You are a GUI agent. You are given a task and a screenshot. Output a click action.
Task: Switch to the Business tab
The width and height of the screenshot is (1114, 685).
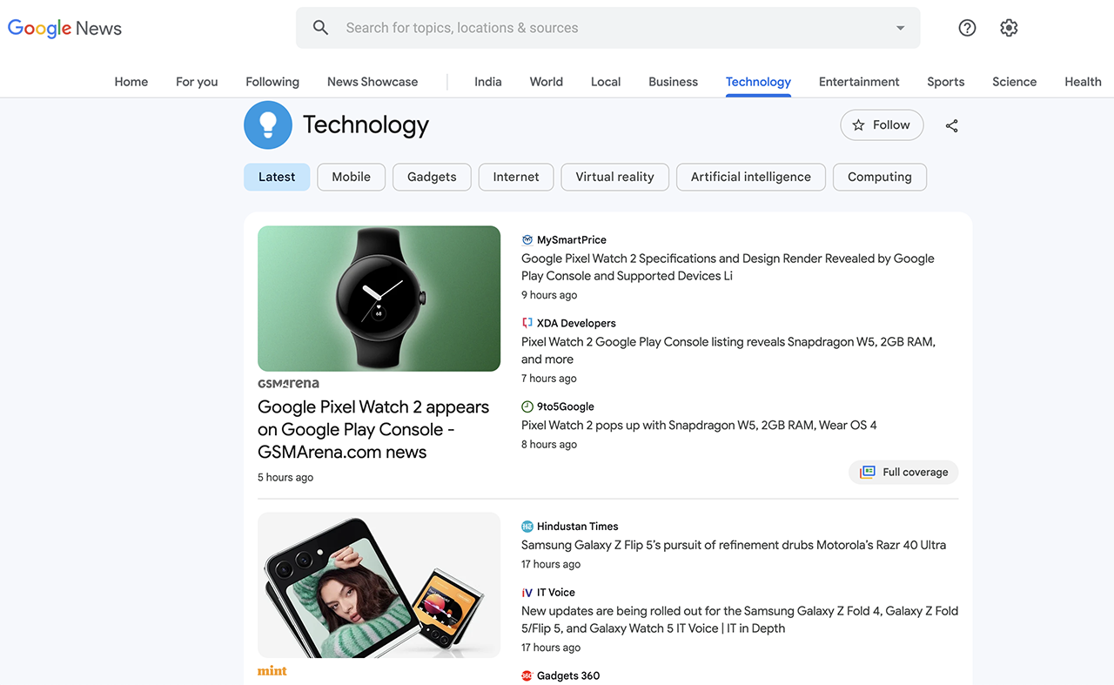(x=673, y=82)
